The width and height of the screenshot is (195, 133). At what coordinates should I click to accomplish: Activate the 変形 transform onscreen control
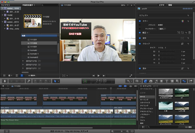coord(182,38)
